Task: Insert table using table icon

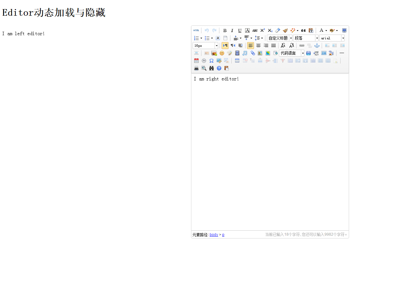Action: pos(237,61)
